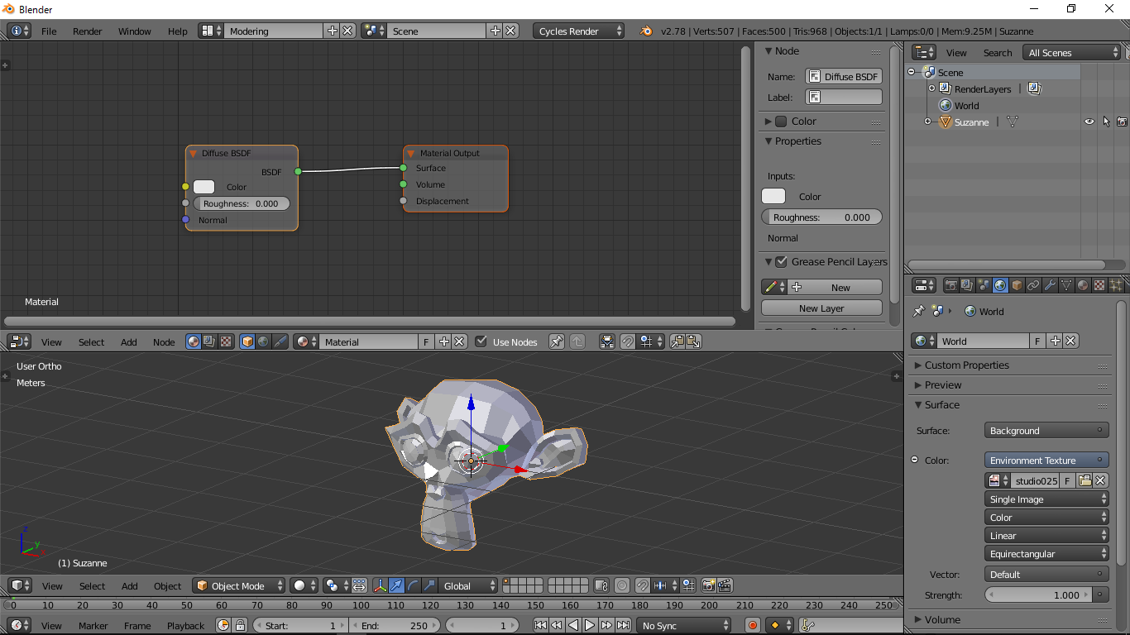Open the Scene properties tab
Screen dimensions: 1130x635
pos(984,285)
